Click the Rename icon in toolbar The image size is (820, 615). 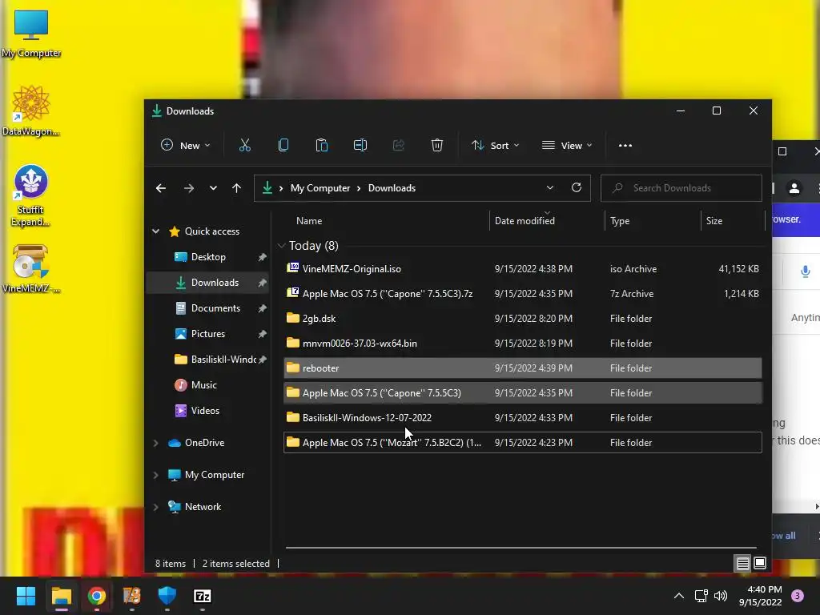[x=360, y=146]
